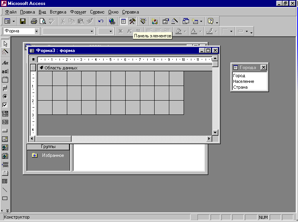Select the Option Group tool
This screenshot has height=222, width=298.
[5, 80]
